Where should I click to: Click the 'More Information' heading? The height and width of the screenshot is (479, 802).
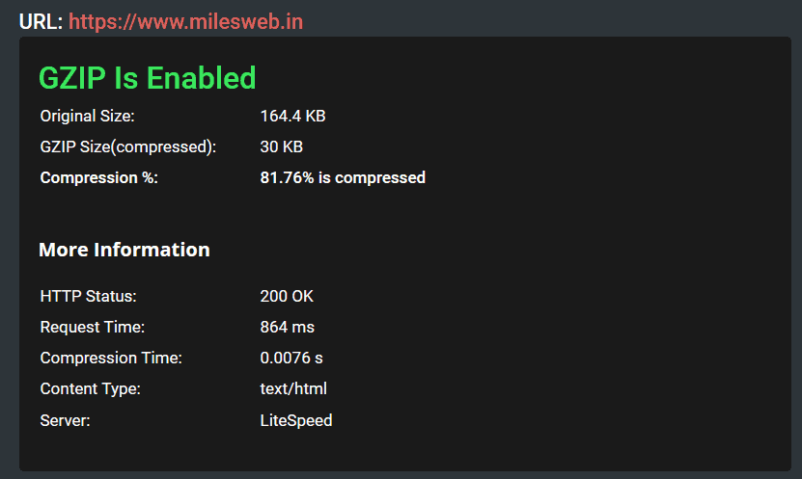pyautogui.click(x=124, y=250)
